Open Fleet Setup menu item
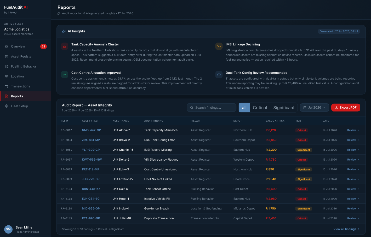371x240 pixels. click(26, 106)
